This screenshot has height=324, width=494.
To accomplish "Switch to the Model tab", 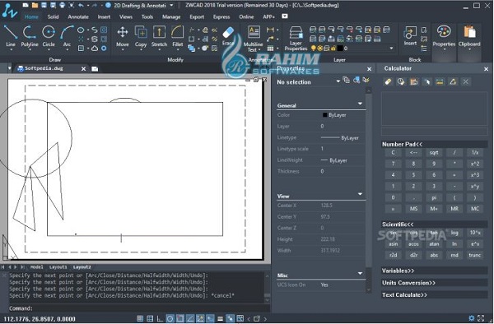I will pos(36,267).
